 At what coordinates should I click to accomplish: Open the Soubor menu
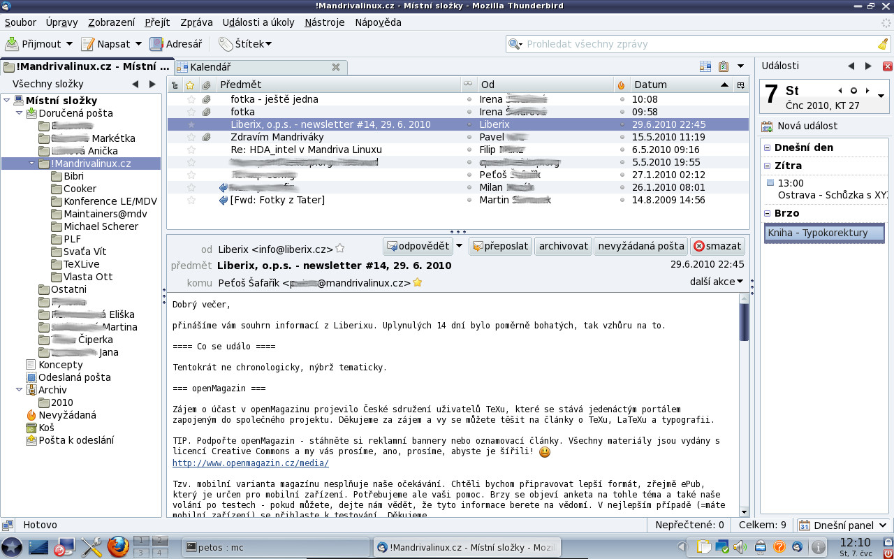pos(20,22)
